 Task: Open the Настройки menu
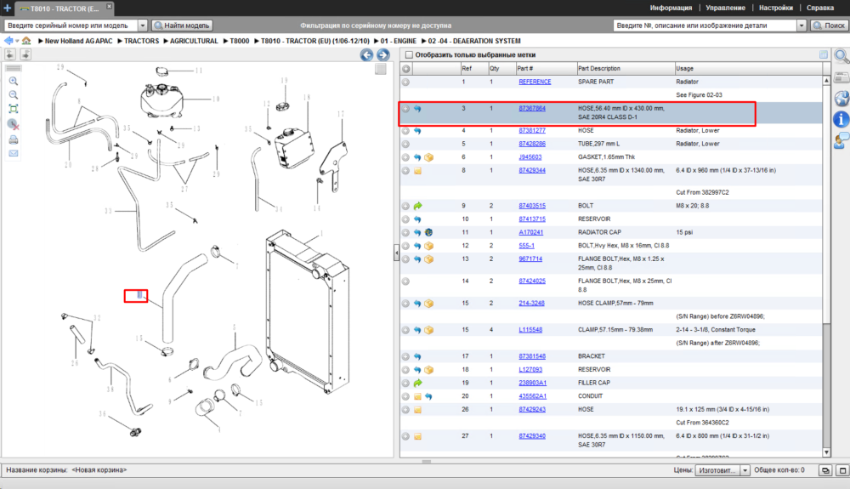coord(776,8)
